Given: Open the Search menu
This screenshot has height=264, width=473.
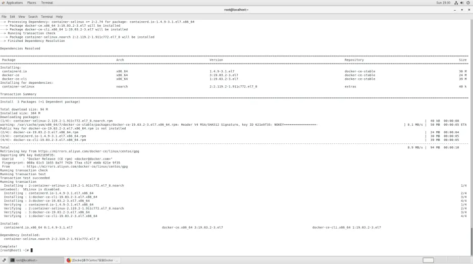Looking at the screenshot, I should (x=33, y=17).
